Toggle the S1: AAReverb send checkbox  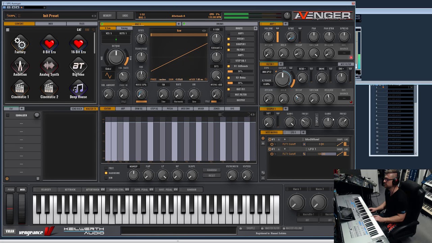[228, 66]
